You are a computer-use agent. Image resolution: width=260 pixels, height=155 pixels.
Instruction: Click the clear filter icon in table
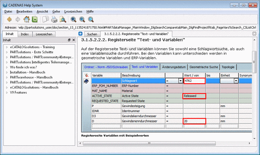pyautogui.click(x=86, y=76)
